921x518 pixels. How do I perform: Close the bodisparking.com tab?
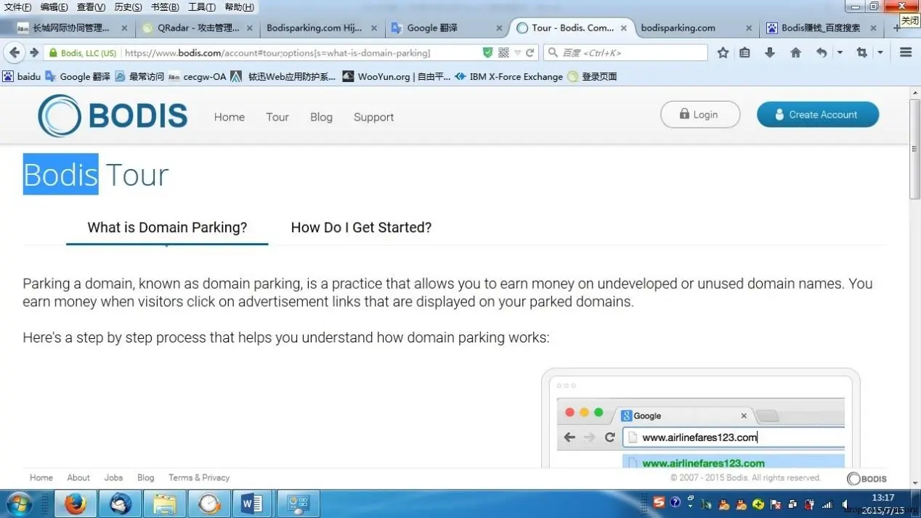pyautogui.click(x=749, y=28)
